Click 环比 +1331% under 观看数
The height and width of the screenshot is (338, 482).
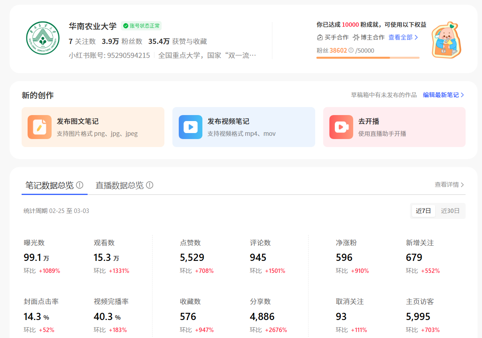click(112, 271)
